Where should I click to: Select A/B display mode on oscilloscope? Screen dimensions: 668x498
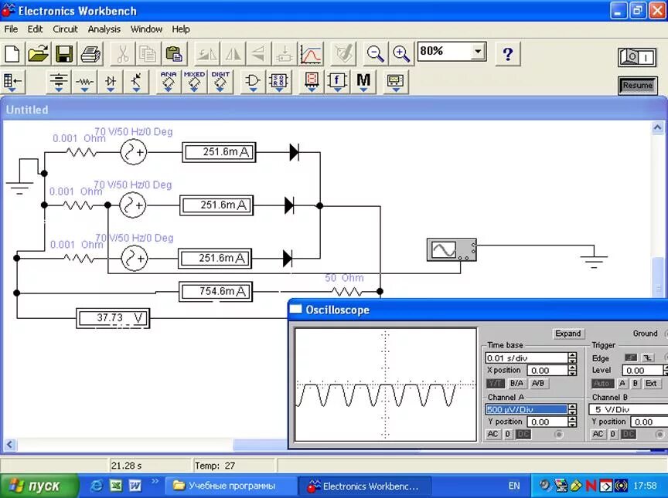coord(538,383)
